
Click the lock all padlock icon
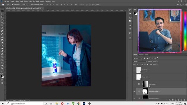pyautogui.click(x=147, y=64)
